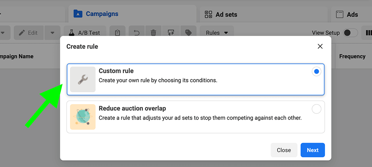This screenshot has width=372, height=167.
Task: Click the Frequency column header
Action: coord(352,56)
